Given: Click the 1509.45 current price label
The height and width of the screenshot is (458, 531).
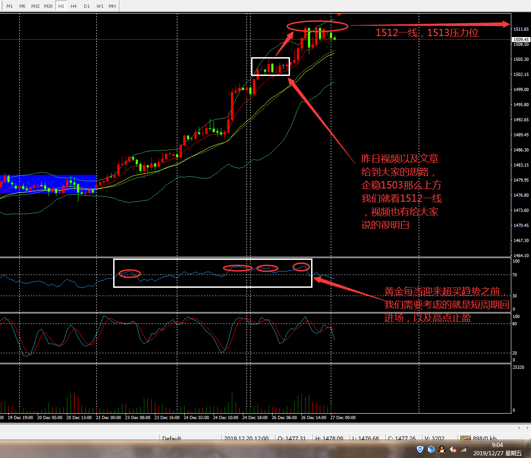Looking at the screenshot, I should [521, 39].
